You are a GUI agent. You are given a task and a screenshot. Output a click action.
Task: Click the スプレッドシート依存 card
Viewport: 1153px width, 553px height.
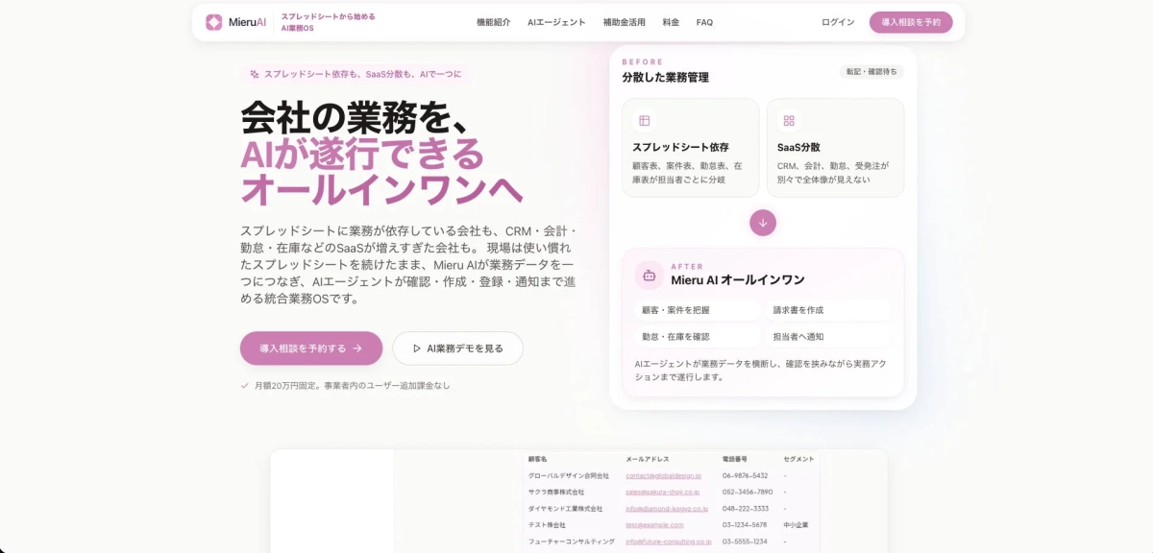click(x=690, y=148)
